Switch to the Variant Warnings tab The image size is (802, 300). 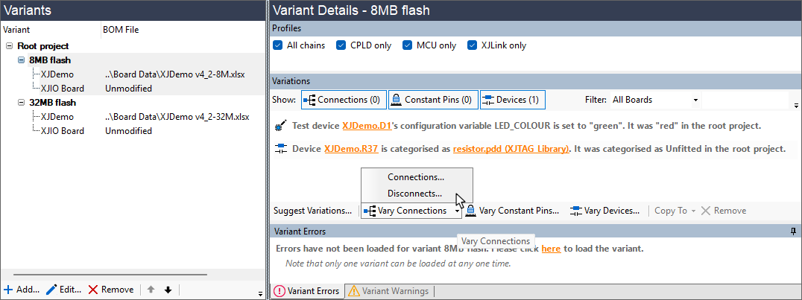(x=388, y=291)
